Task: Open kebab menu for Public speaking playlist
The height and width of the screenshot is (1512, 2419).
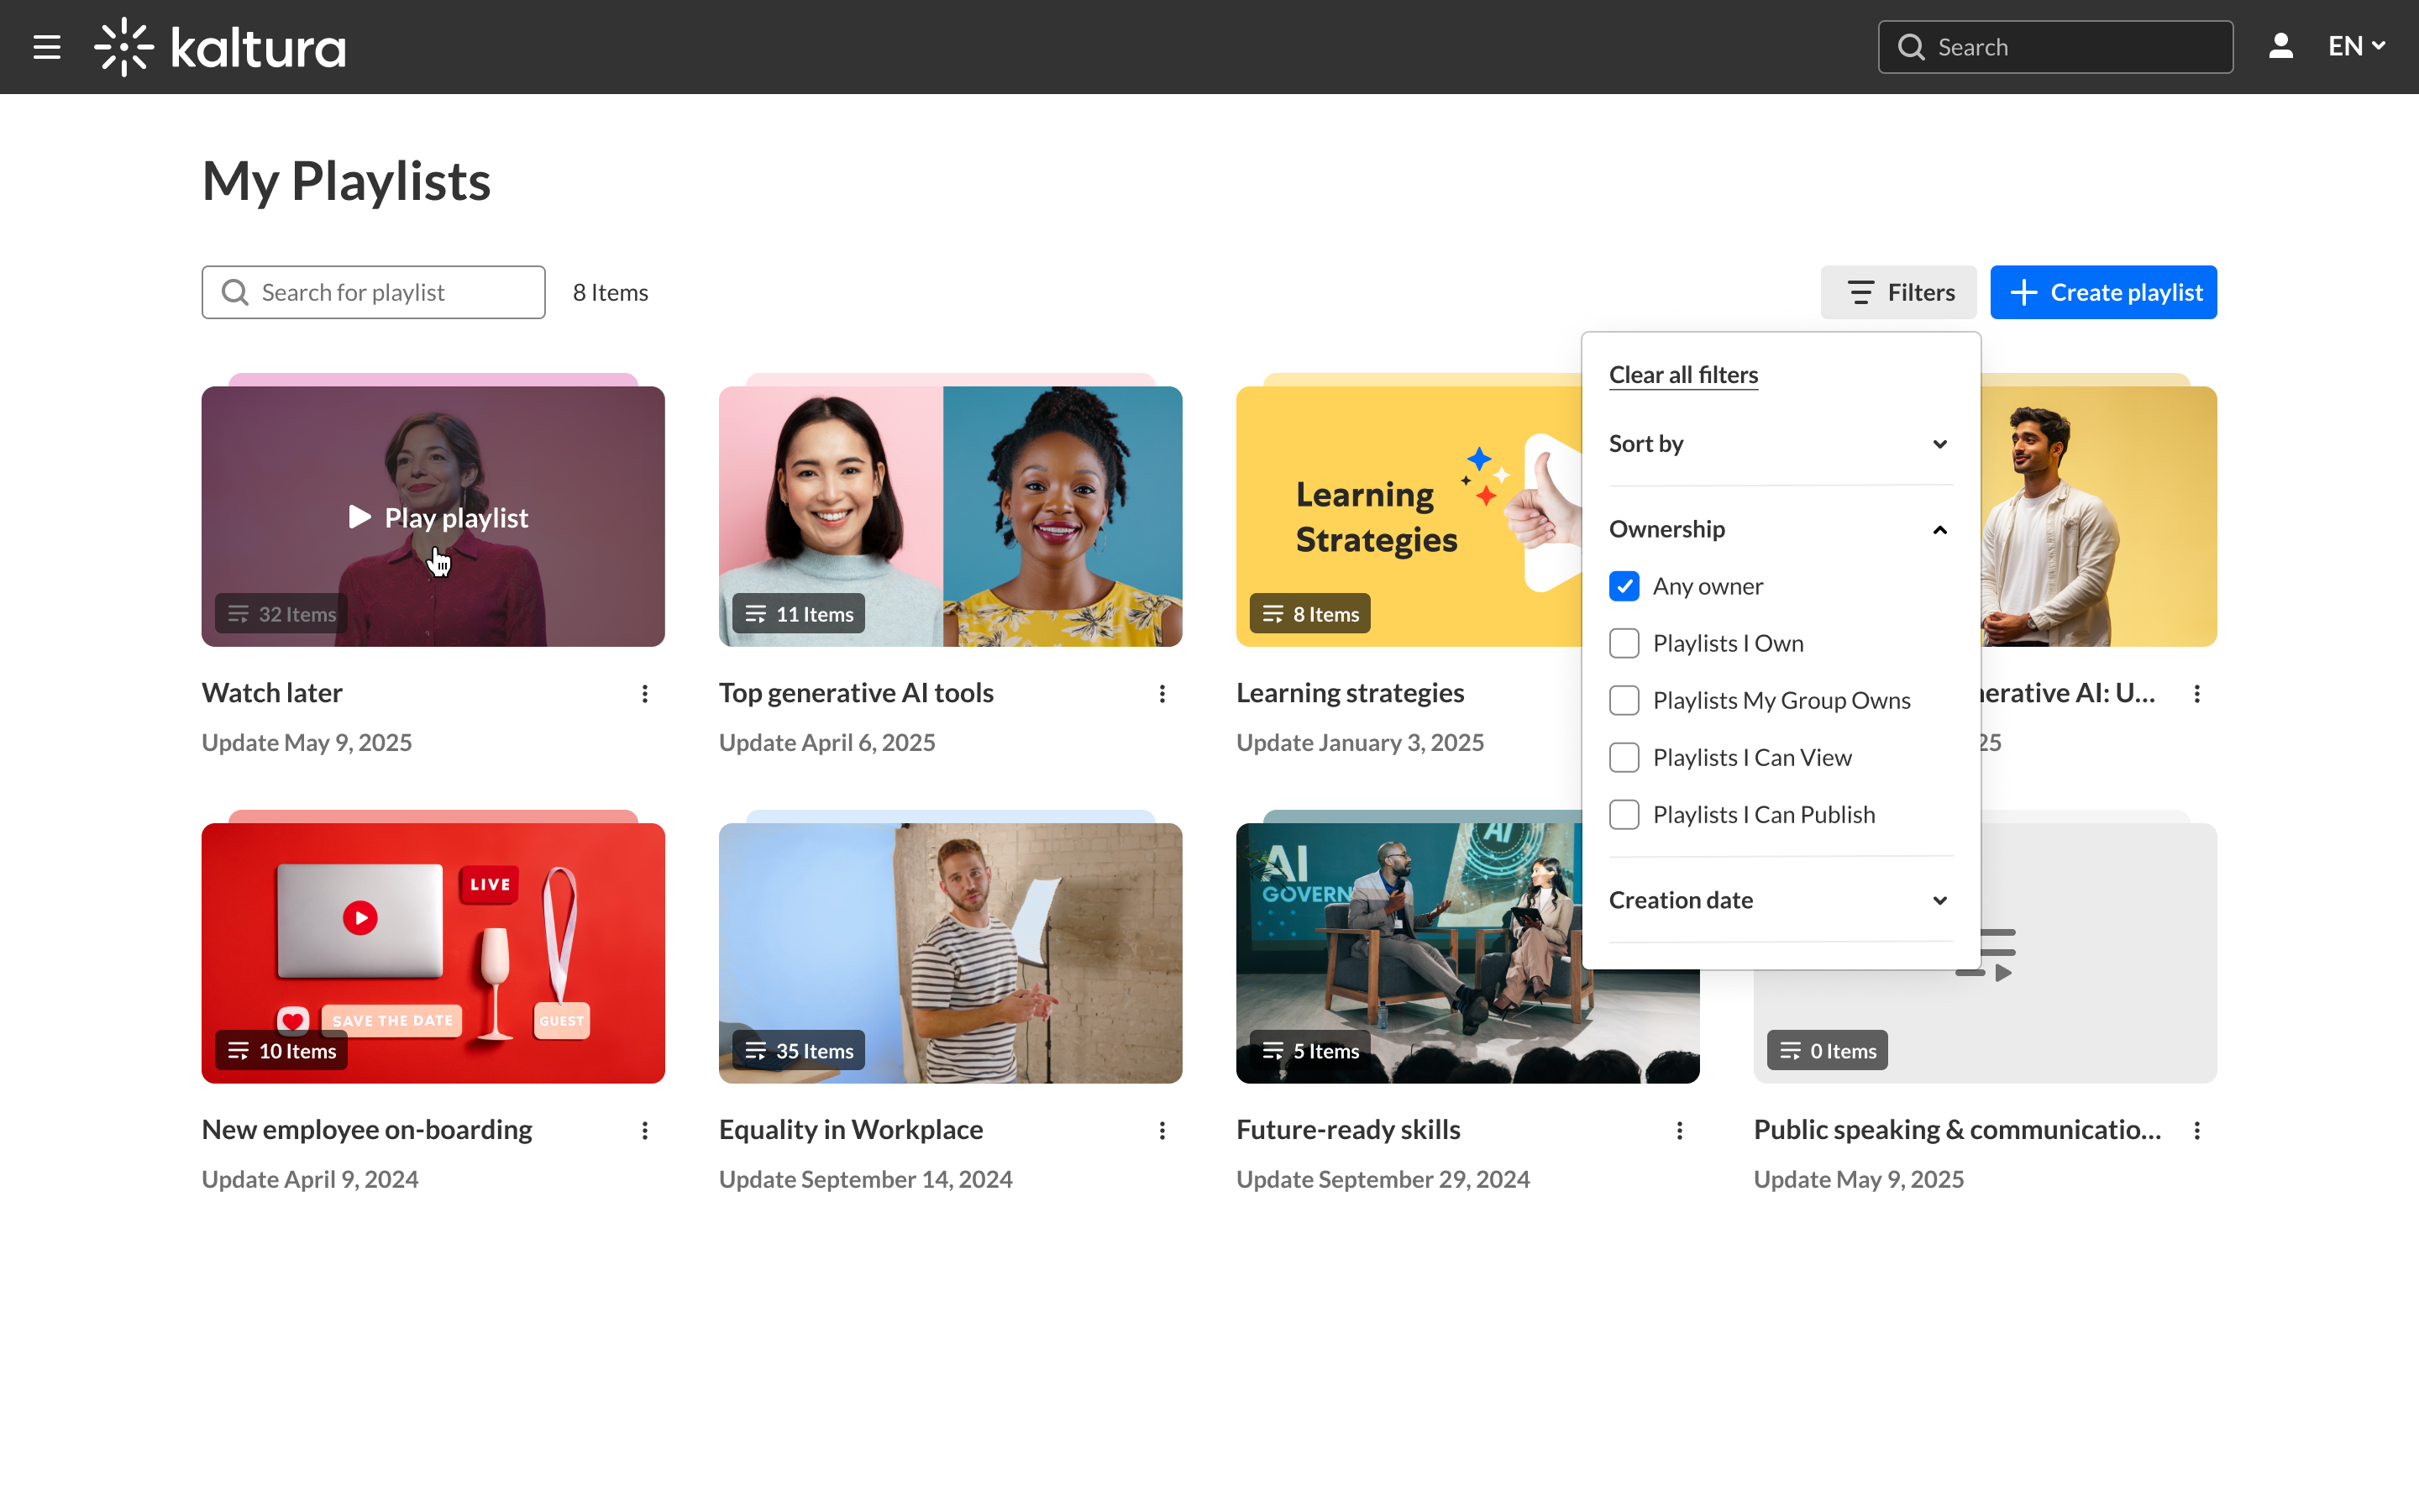Action: (2196, 1130)
